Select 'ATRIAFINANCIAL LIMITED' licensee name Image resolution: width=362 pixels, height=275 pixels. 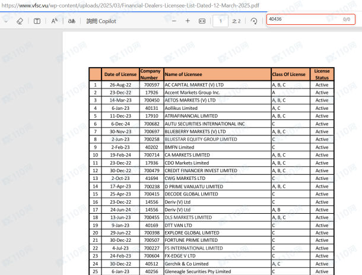tap(191, 116)
